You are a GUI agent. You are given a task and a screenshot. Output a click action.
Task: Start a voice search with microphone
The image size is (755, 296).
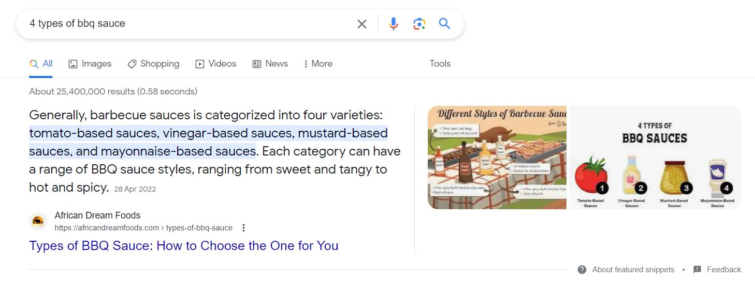tap(394, 24)
